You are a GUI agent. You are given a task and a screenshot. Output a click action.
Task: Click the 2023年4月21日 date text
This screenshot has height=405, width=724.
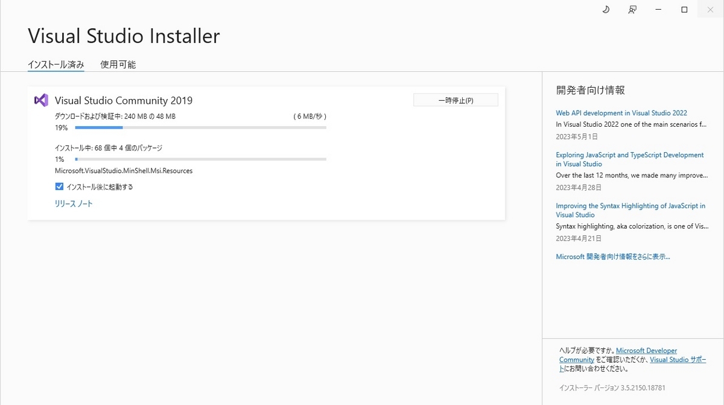pyautogui.click(x=578, y=238)
